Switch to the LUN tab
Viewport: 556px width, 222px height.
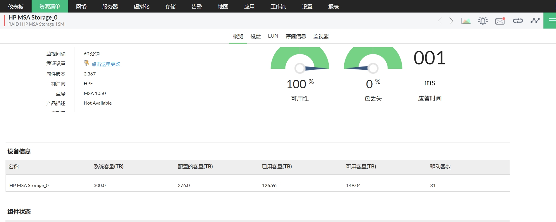pyautogui.click(x=273, y=36)
